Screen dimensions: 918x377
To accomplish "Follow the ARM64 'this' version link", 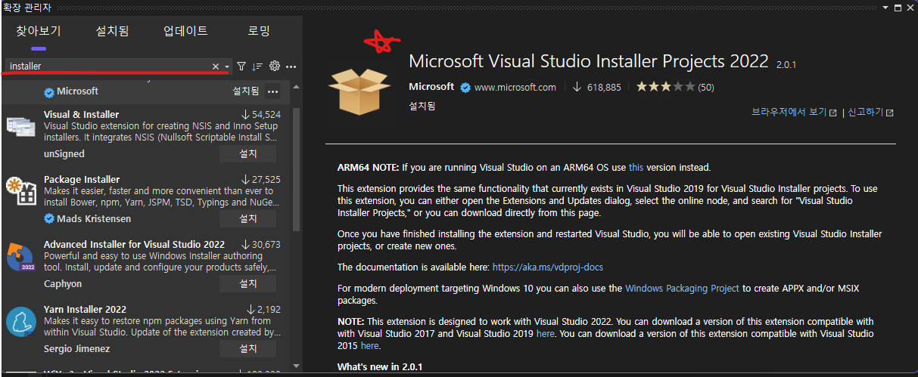I will (636, 168).
